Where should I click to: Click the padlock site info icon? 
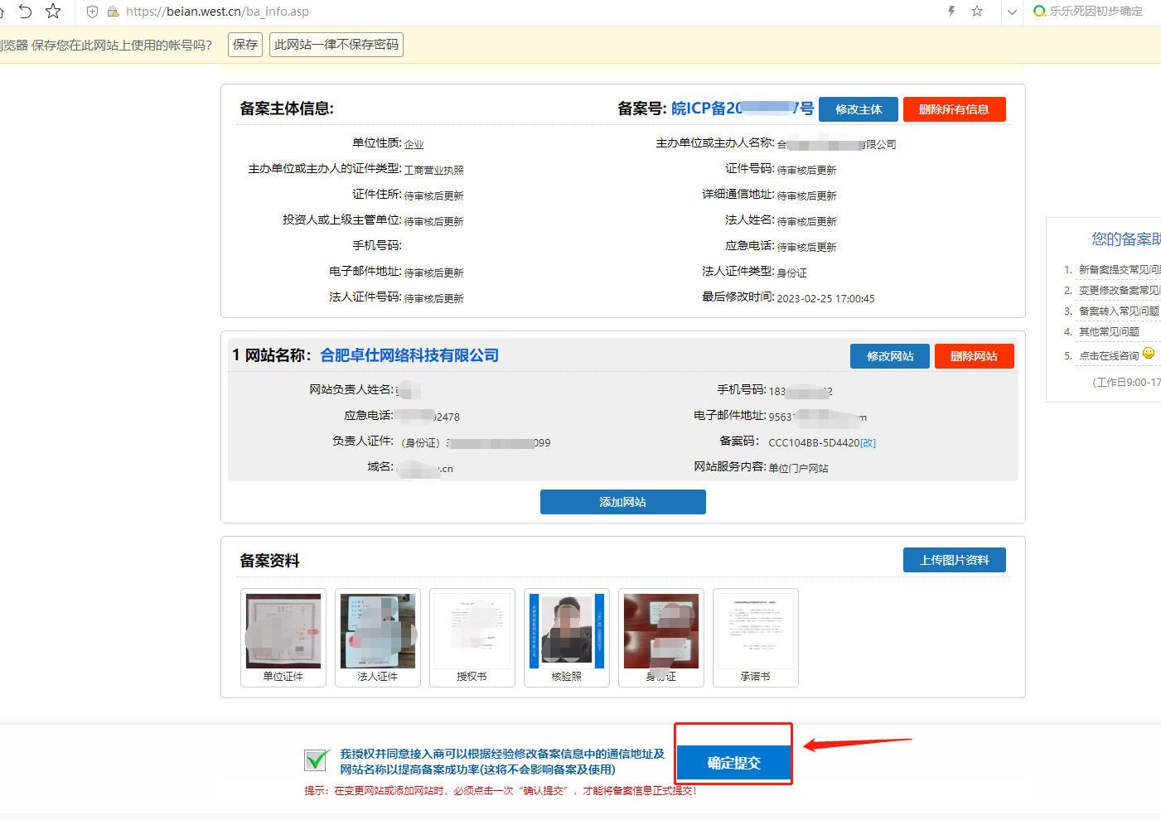coord(113,12)
